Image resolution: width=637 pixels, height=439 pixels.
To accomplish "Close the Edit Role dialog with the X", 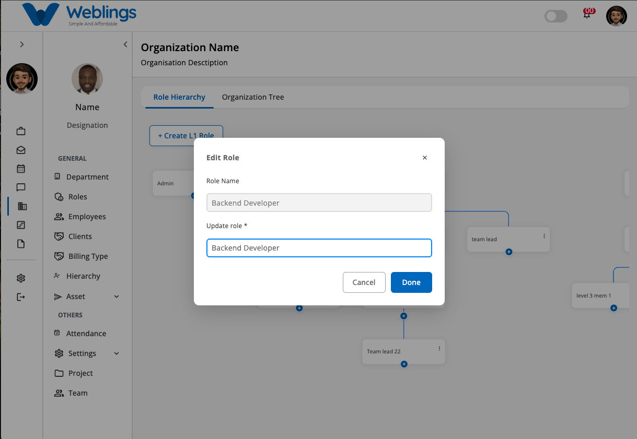I will 425,158.
